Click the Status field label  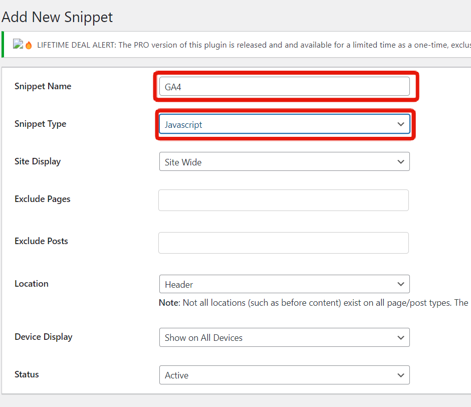coord(27,374)
